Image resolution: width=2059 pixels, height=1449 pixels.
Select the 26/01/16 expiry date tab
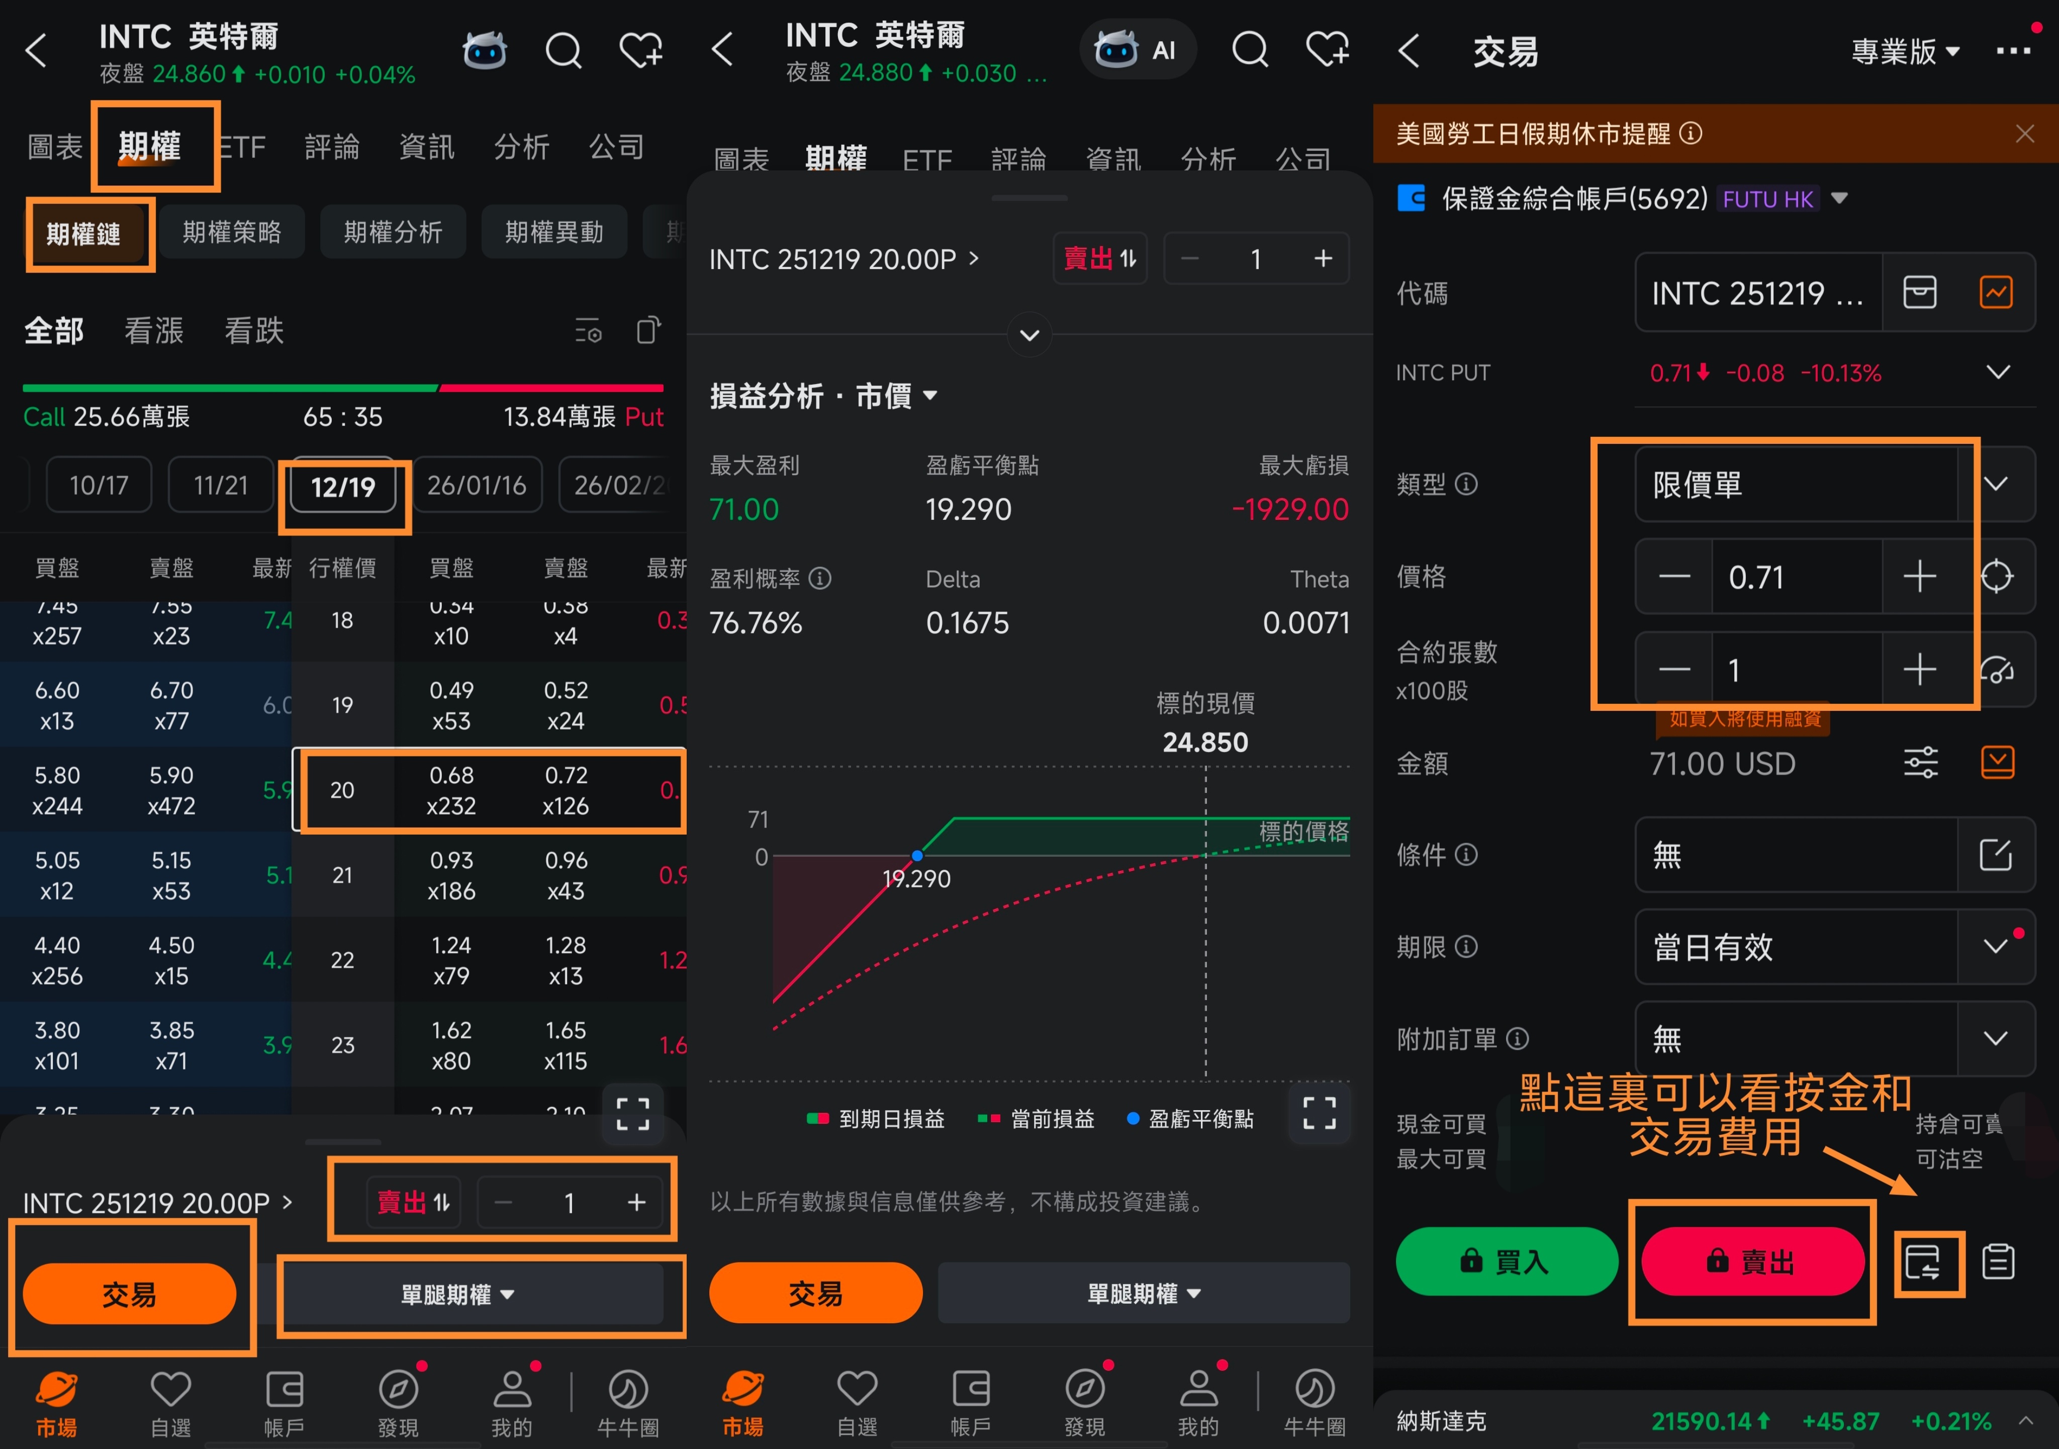[476, 485]
